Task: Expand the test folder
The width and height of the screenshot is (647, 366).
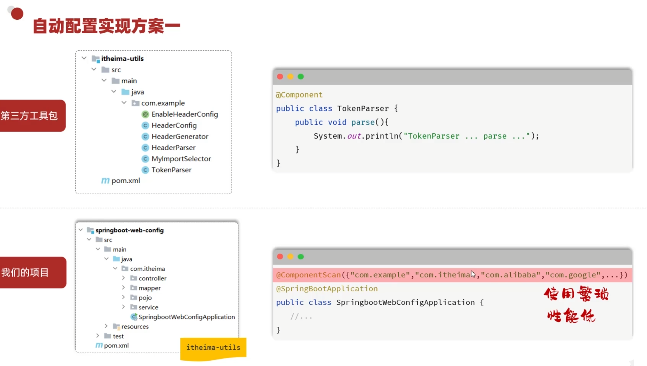Action: (x=98, y=336)
